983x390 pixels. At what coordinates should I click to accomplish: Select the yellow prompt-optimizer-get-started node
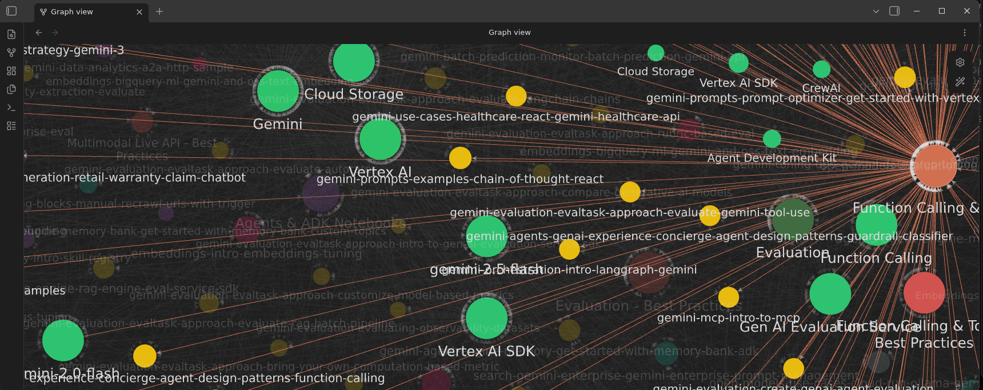pyautogui.click(x=905, y=77)
